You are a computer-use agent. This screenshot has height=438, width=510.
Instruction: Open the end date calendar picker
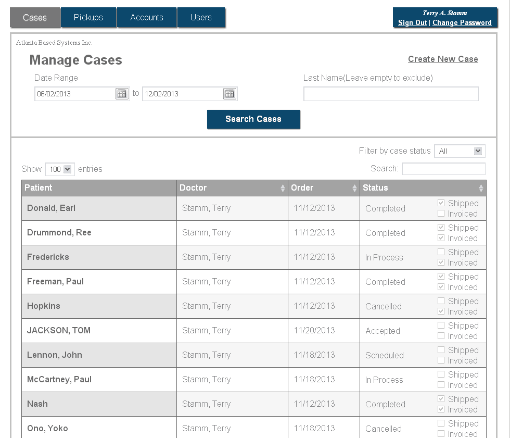pyautogui.click(x=229, y=94)
